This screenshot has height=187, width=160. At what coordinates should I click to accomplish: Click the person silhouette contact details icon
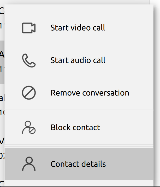click(x=29, y=164)
